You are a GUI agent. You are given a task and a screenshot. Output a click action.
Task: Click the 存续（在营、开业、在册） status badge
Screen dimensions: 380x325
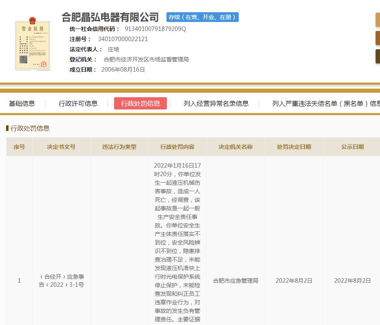202,17
